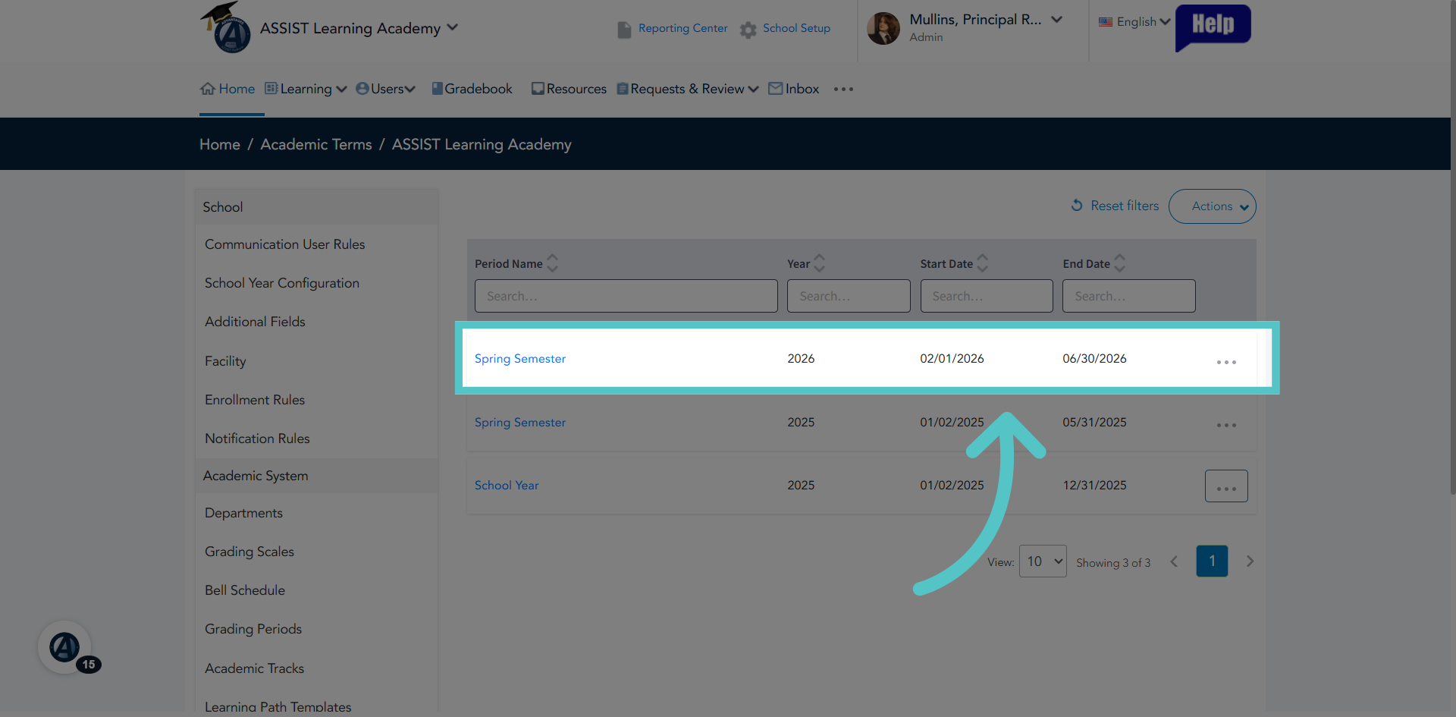Open Grading Periods in sidebar
Screen dimensions: 1456x717
[x=253, y=629]
